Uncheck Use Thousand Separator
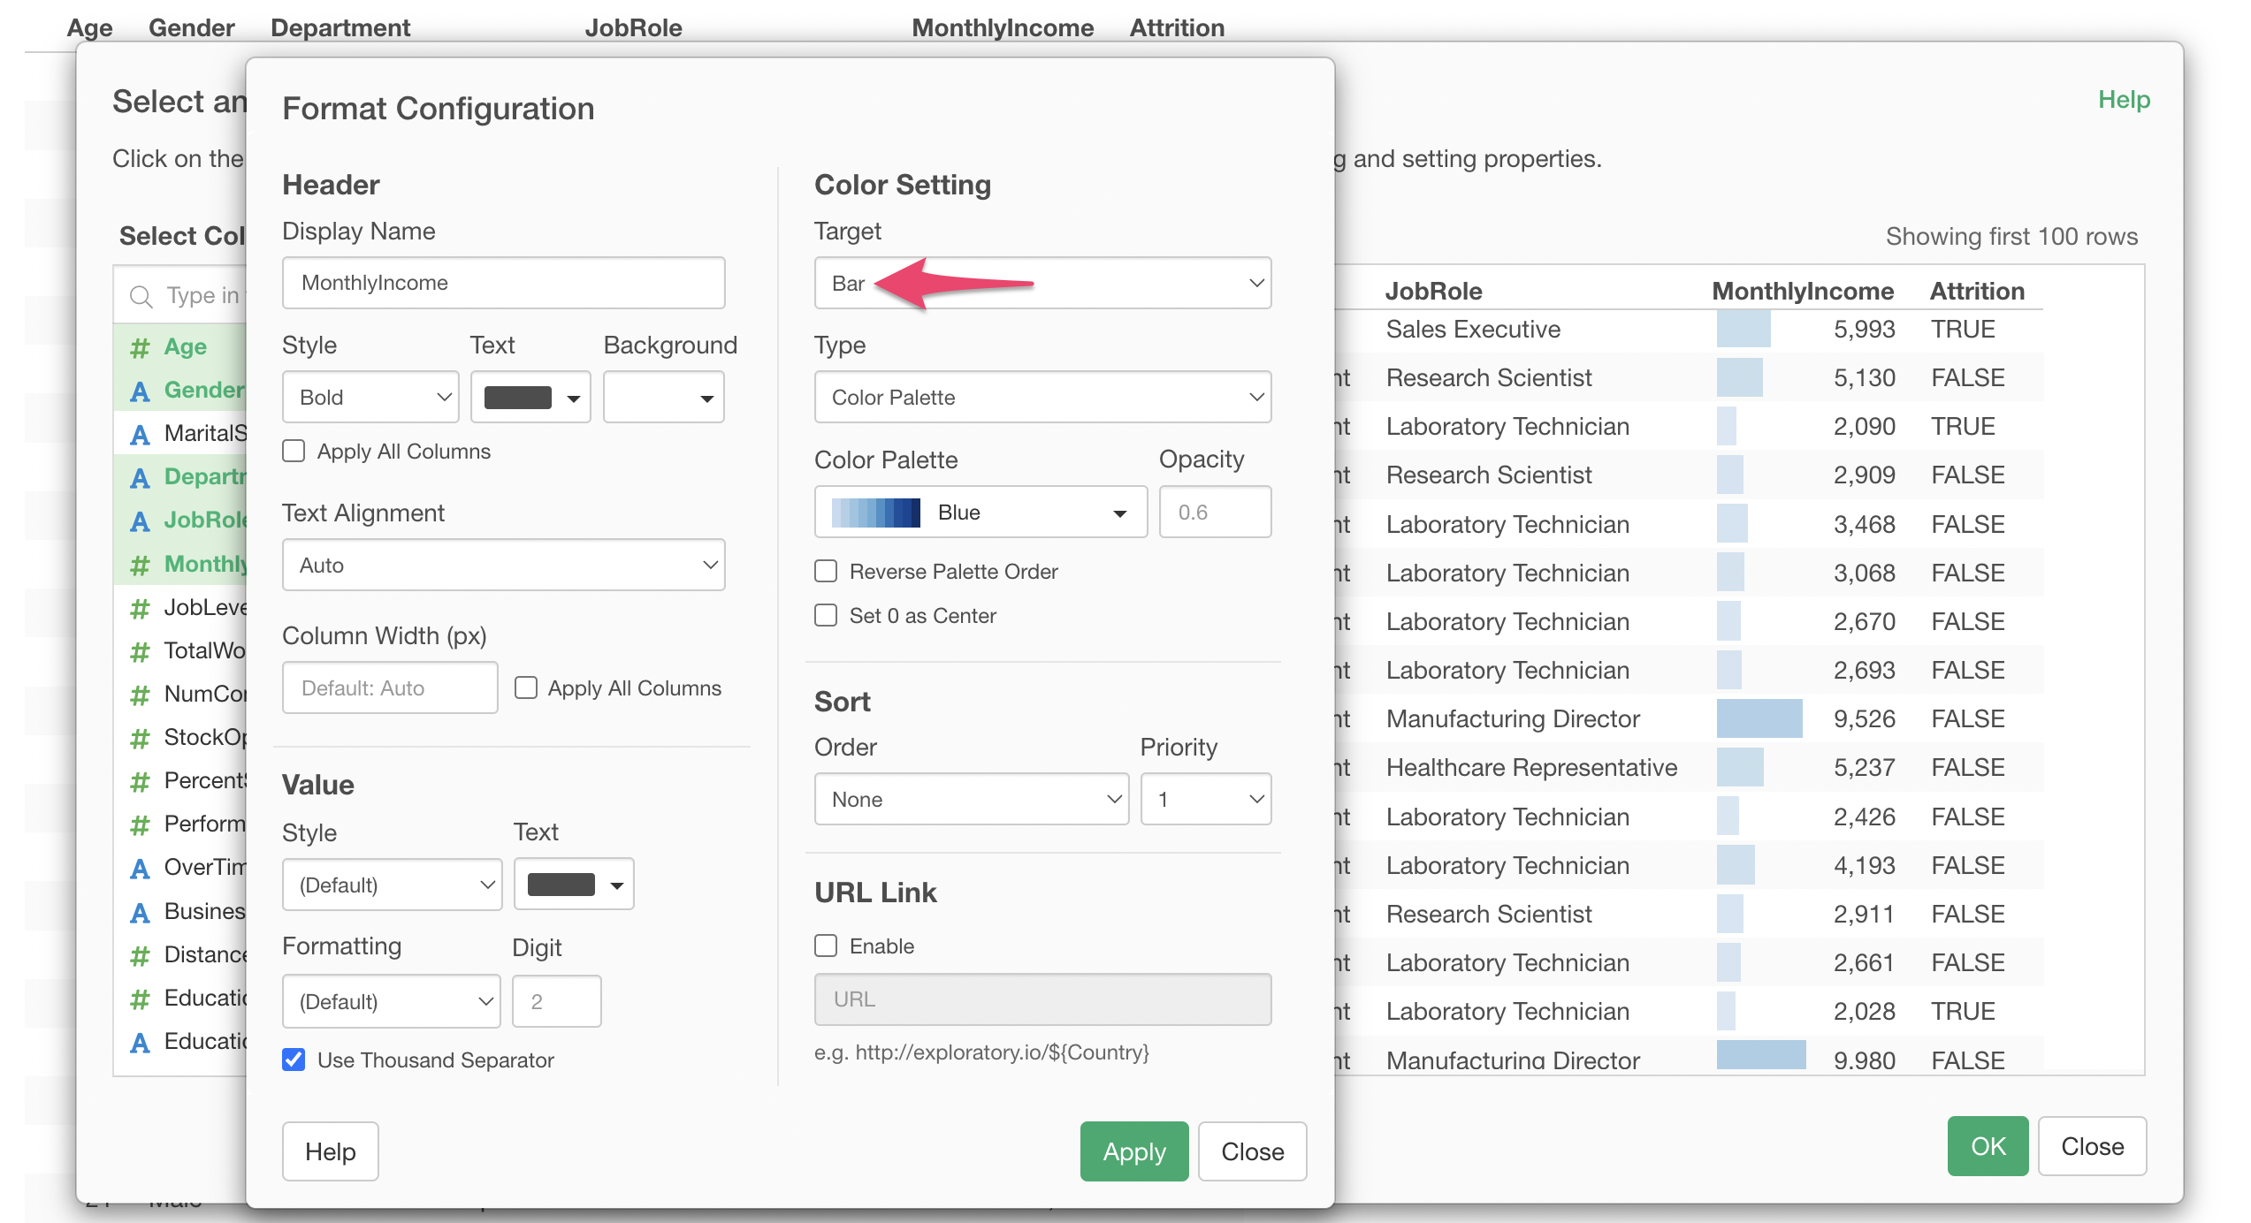 (294, 1060)
